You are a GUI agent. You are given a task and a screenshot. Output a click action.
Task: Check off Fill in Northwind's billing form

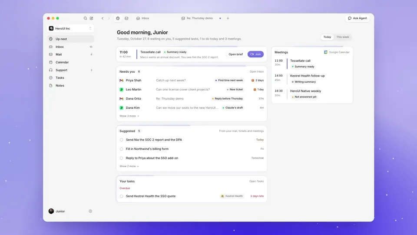121,149
